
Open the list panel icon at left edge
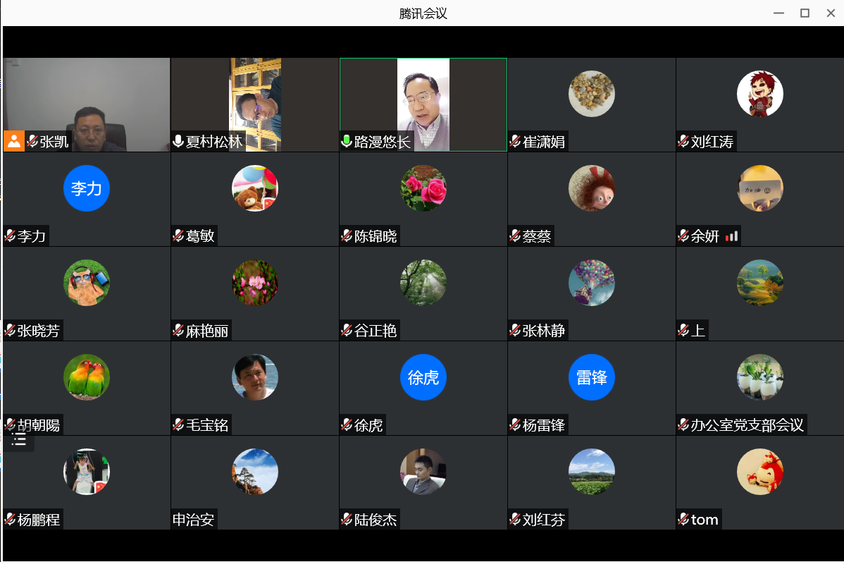click(19, 439)
